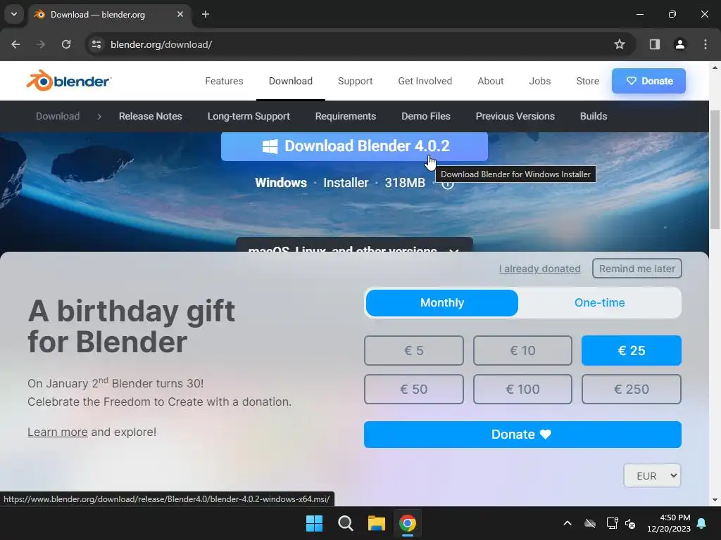Open notifications bell in taskbar
721x540 pixels.
[x=702, y=523]
